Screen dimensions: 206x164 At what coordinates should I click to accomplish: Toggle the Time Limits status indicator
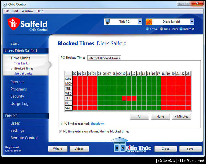[x=161, y=29]
